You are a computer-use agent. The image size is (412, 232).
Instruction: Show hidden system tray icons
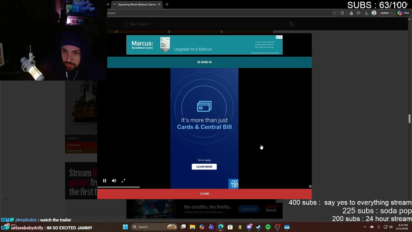pos(365,227)
